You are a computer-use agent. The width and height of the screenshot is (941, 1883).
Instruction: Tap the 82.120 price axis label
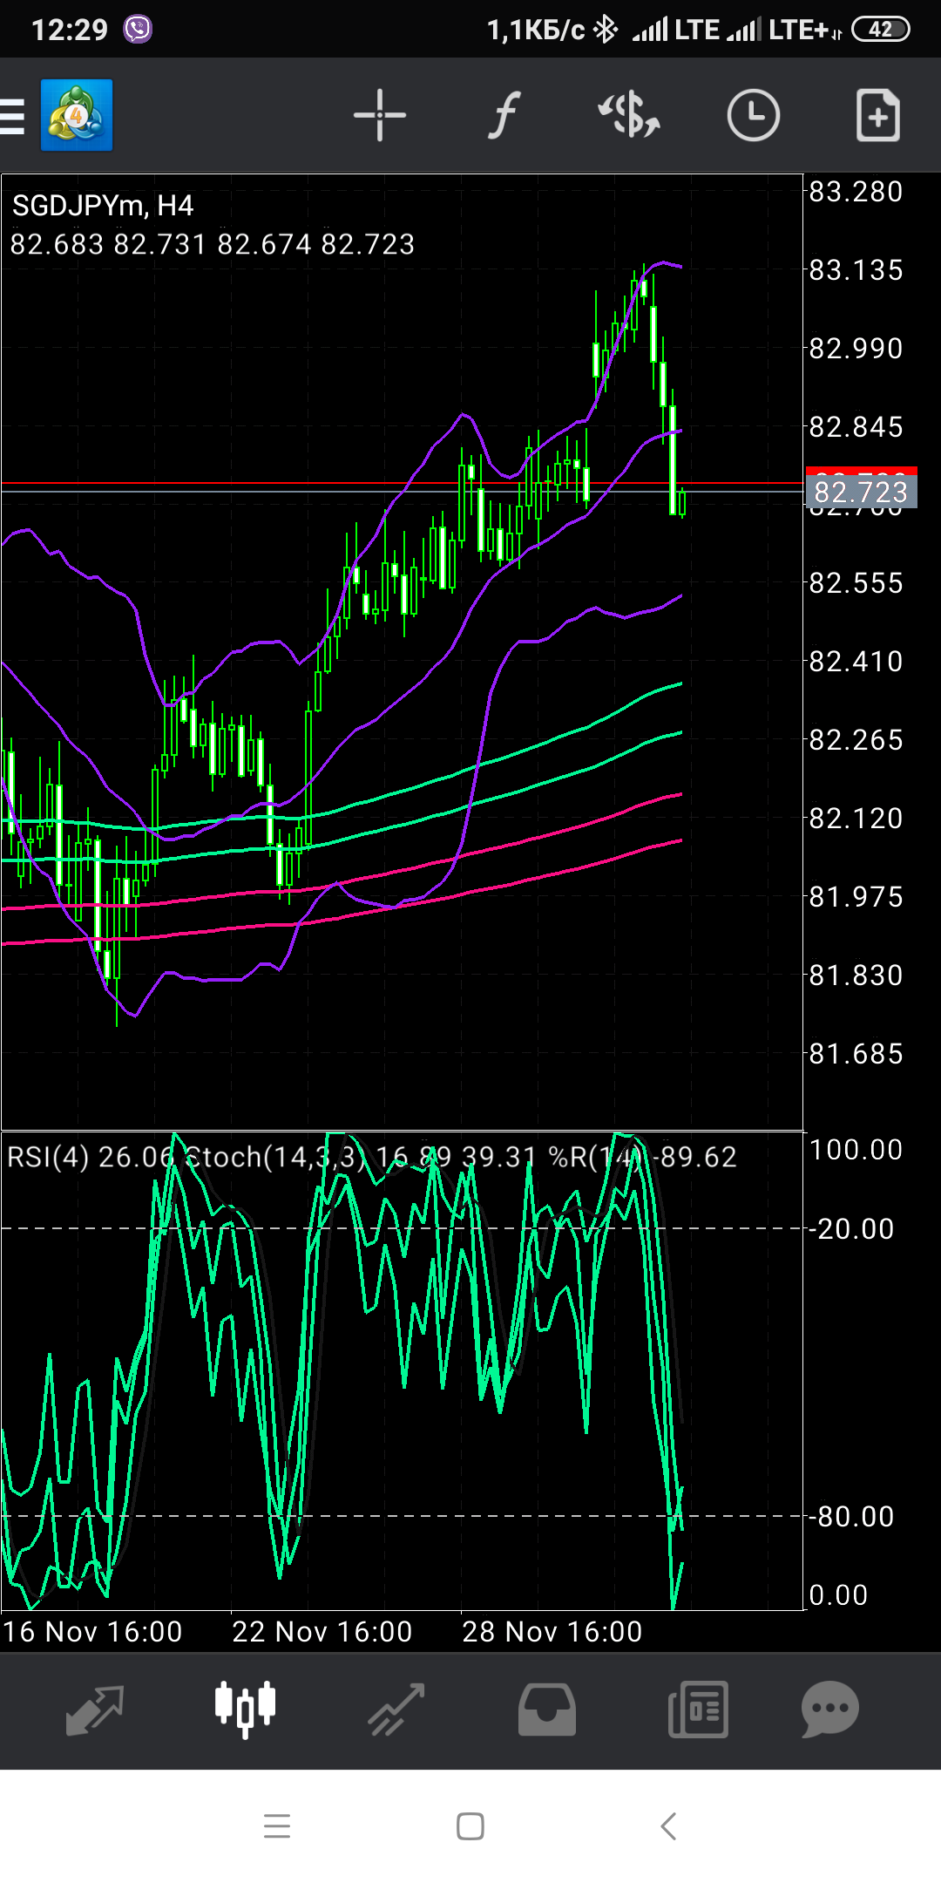(x=856, y=819)
